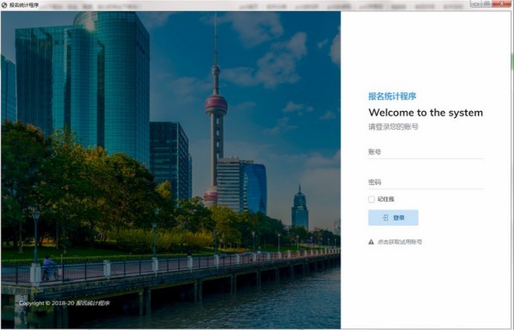Image resolution: width=514 pixels, height=330 pixels.
Task: Click the Oriental Pearl Tower sphere in image
Action: pos(217,104)
